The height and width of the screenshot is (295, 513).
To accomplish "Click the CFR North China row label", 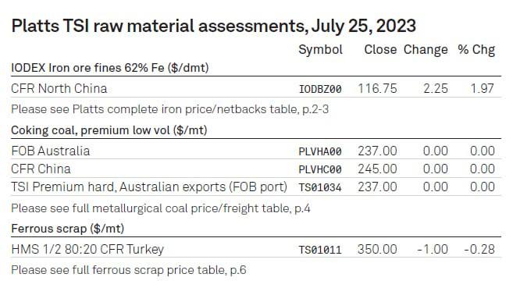I will coord(59,89).
